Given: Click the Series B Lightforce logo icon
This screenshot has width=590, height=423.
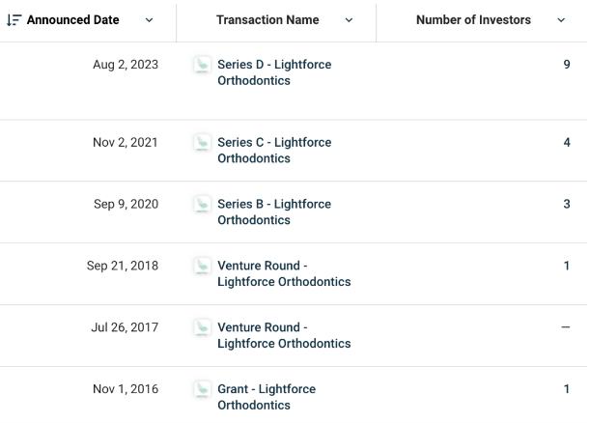Looking at the screenshot, I should click(x=202, y=204).
